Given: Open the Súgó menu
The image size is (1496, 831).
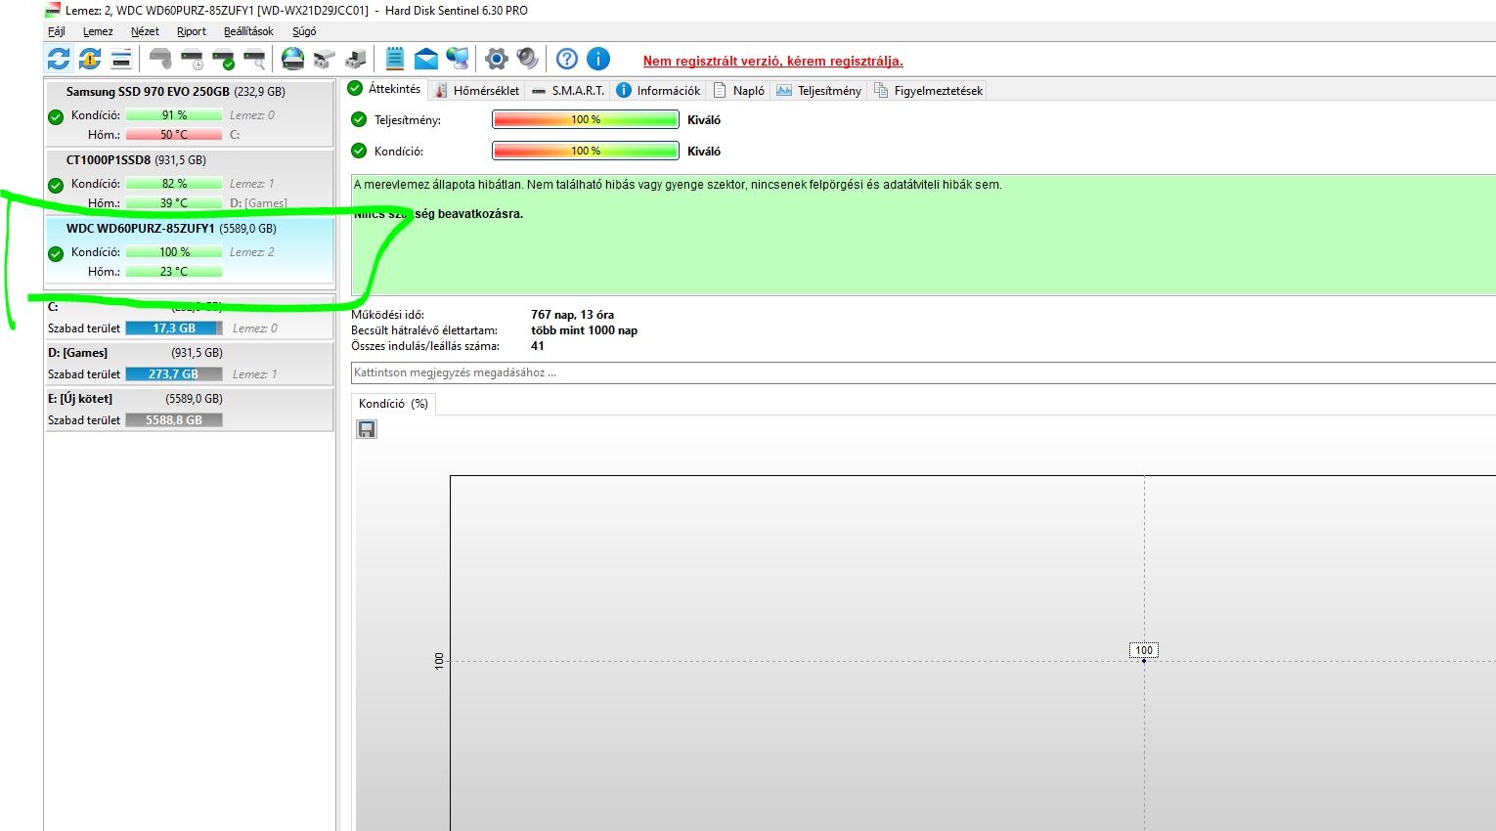Looking at the screenshot, I should coord(304,31).
